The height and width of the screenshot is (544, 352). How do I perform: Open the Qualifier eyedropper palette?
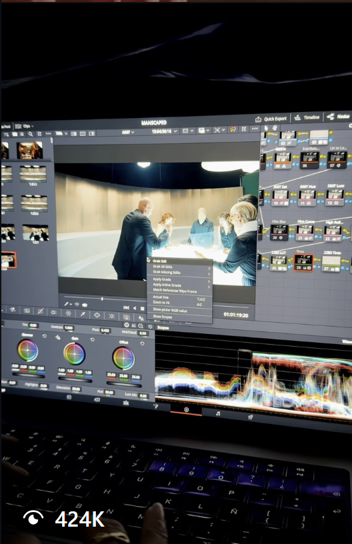(83, 314)
